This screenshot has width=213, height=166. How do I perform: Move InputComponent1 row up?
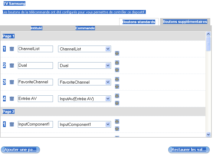point(117,122)
